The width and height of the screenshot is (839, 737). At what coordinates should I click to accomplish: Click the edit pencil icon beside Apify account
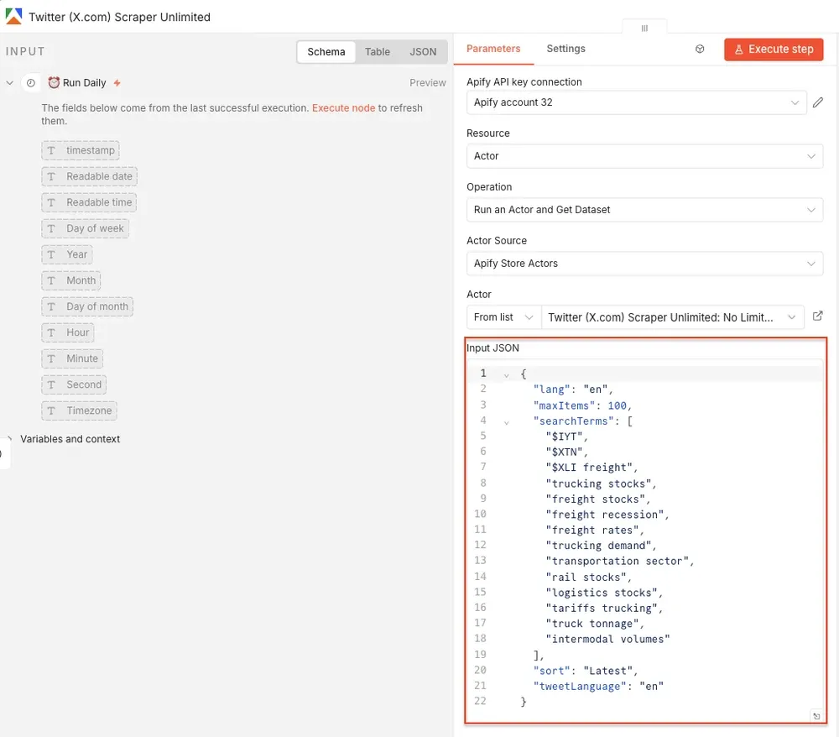tap(817, 102)
